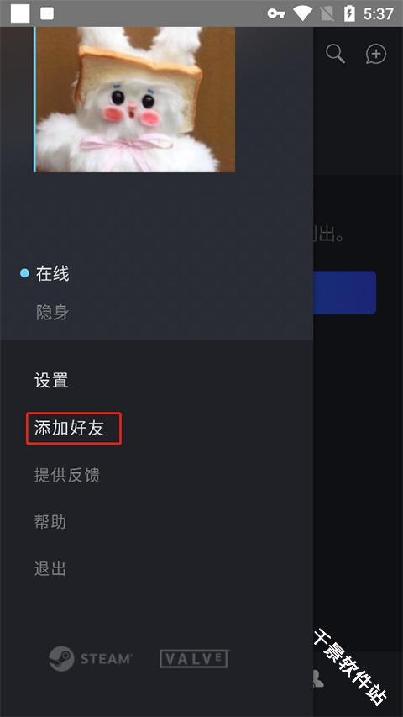Screen dimensions: 403x717
Task: Tap the partially hidden blue button
Action: tap(344, 293)
